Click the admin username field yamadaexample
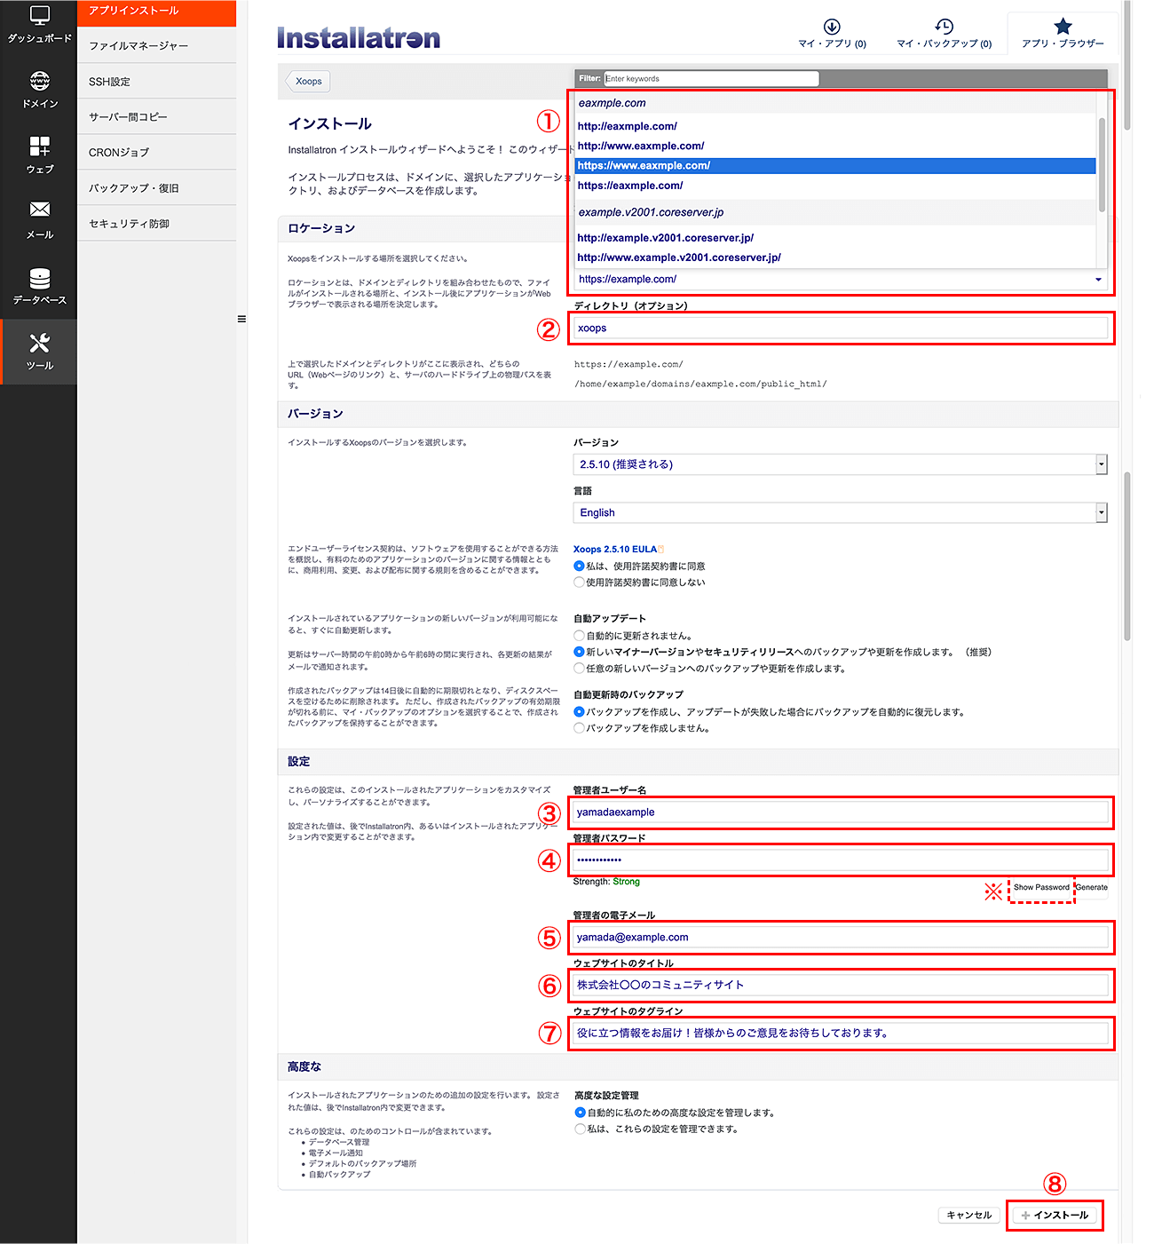Screen dimensions: 1154x1244 point(841,812)
